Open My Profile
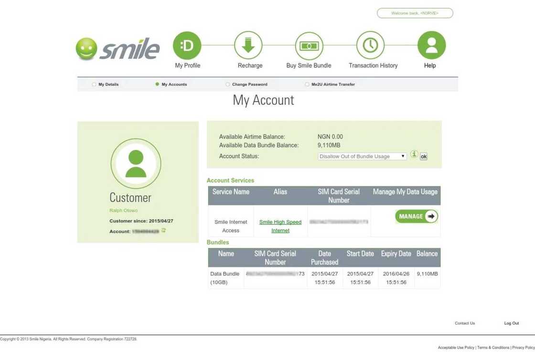Viewport: 535px width, 352px height. pyautogui.click(x=187, y=45)
